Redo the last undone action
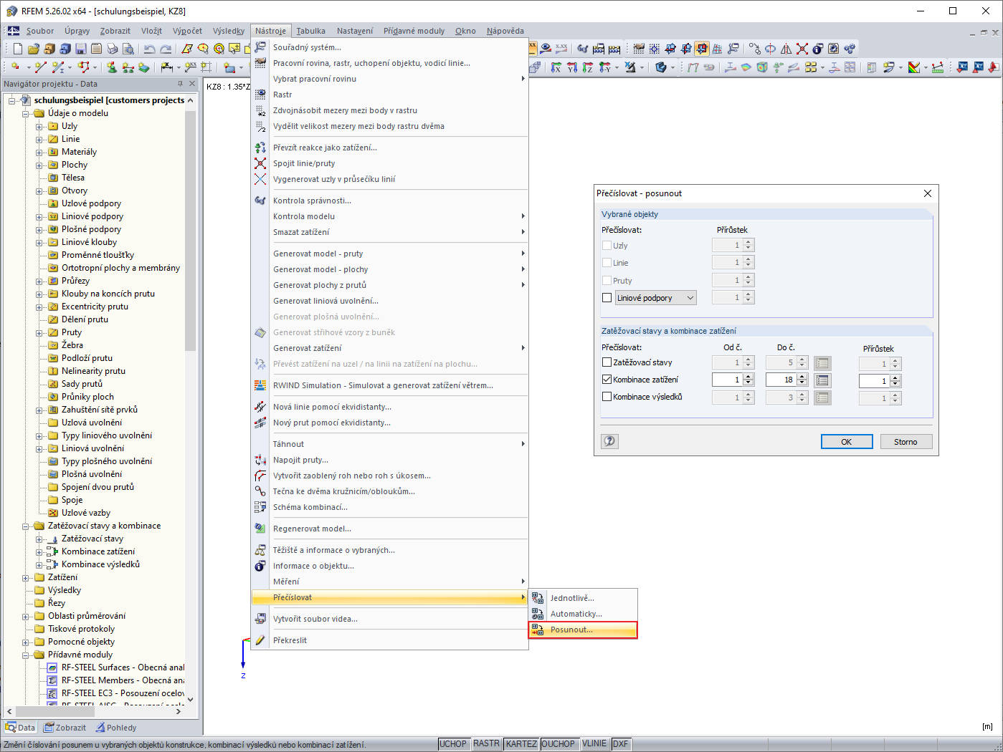 pos(166,49)
